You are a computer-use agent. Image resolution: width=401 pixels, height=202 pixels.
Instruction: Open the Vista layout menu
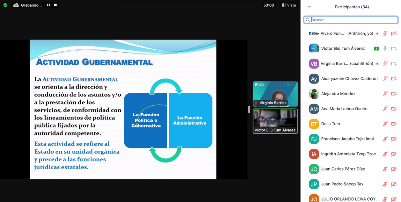tap(289, 5)
